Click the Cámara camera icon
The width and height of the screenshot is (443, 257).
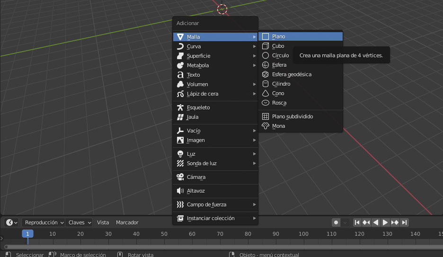click(180, 177)
